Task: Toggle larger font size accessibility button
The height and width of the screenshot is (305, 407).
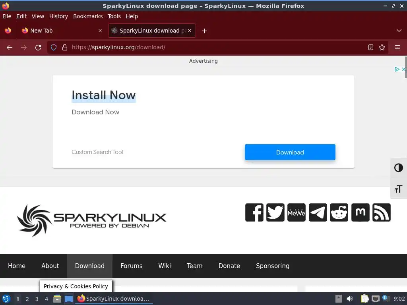Action: pyautogui.click(x=398, y=189)
